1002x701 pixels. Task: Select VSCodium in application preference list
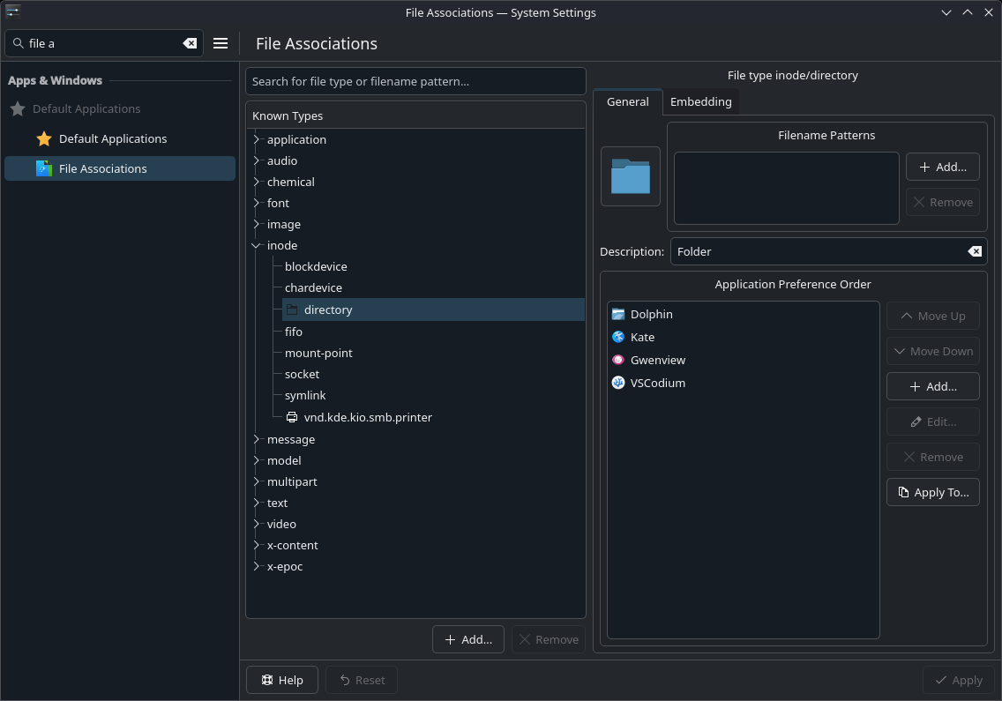pyautogui.click(x=657, y=384)
